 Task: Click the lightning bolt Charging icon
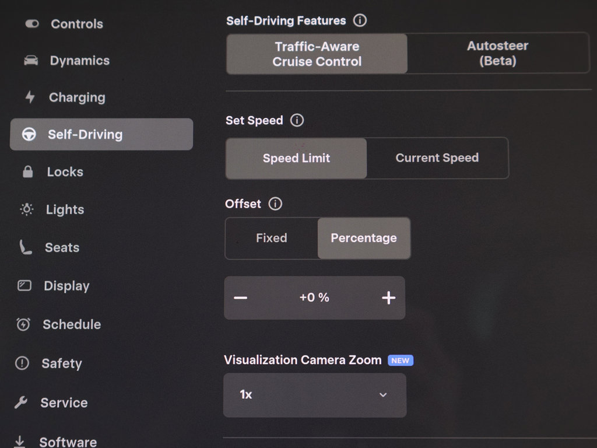coord(30,97)
